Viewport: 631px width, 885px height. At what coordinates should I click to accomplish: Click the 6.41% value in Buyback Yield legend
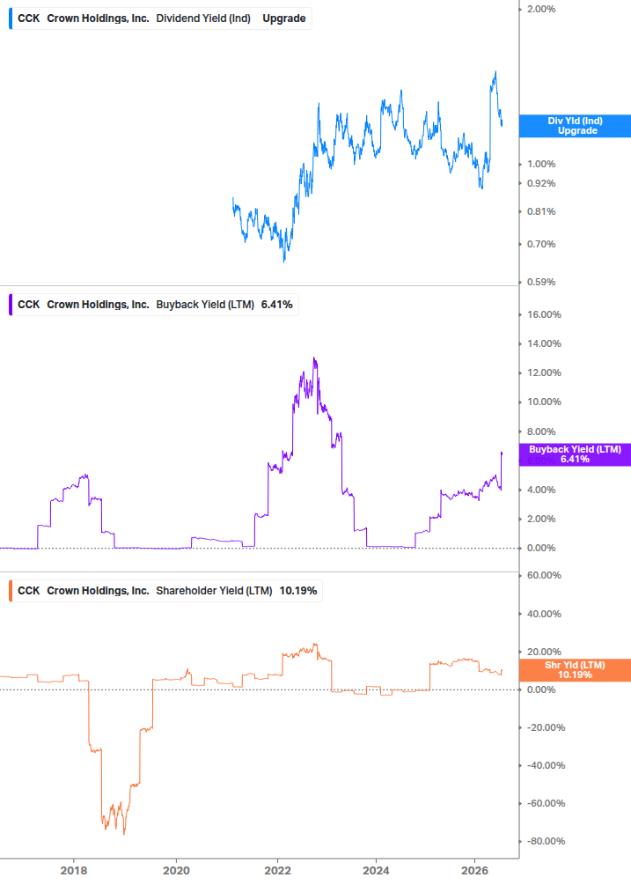coord(277,304)
